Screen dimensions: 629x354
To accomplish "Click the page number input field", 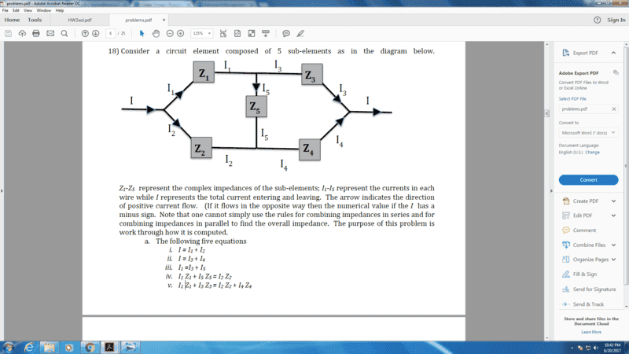I will [x=111, y=33].
